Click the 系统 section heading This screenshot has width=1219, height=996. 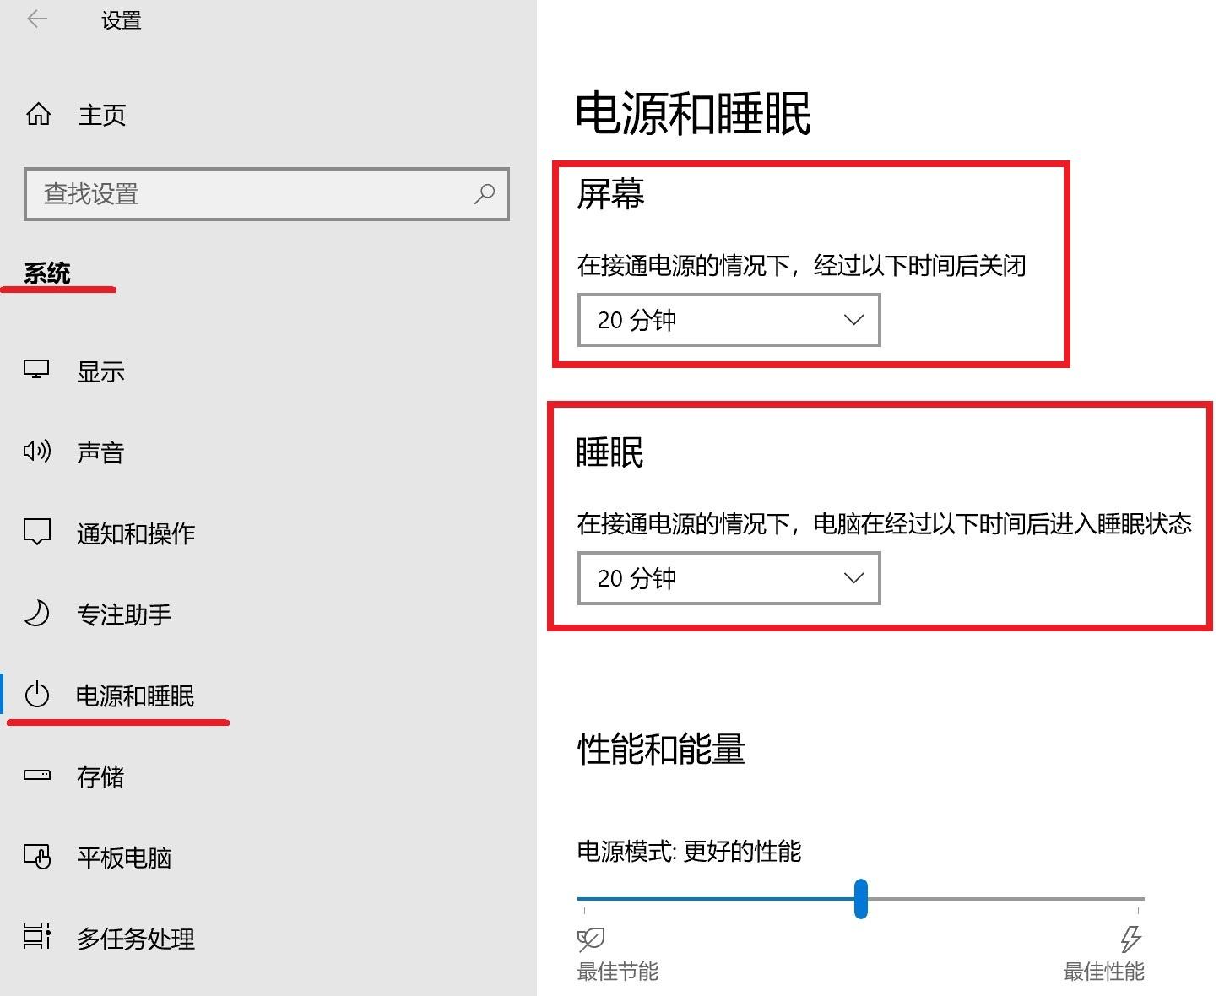(47, 273)
